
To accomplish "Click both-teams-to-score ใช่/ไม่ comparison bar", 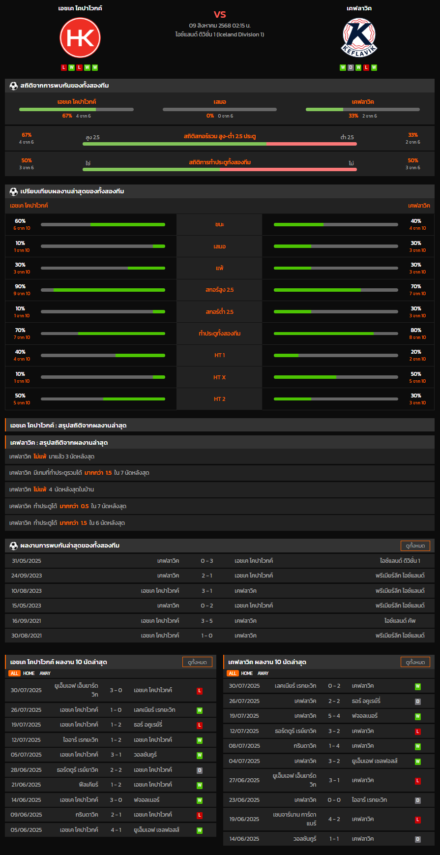I will (x=220, y=169).
